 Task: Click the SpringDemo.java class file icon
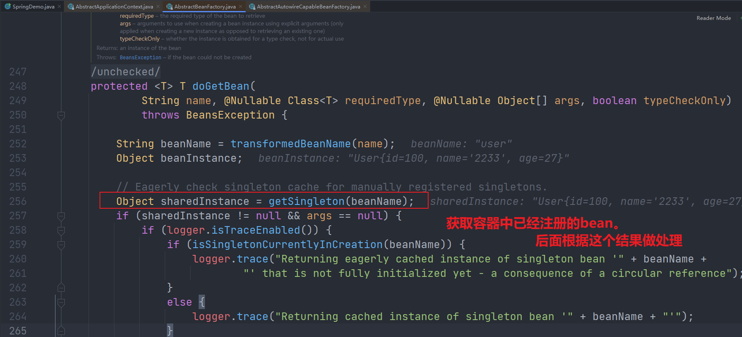pyautogui.click(x=8, y=6)
